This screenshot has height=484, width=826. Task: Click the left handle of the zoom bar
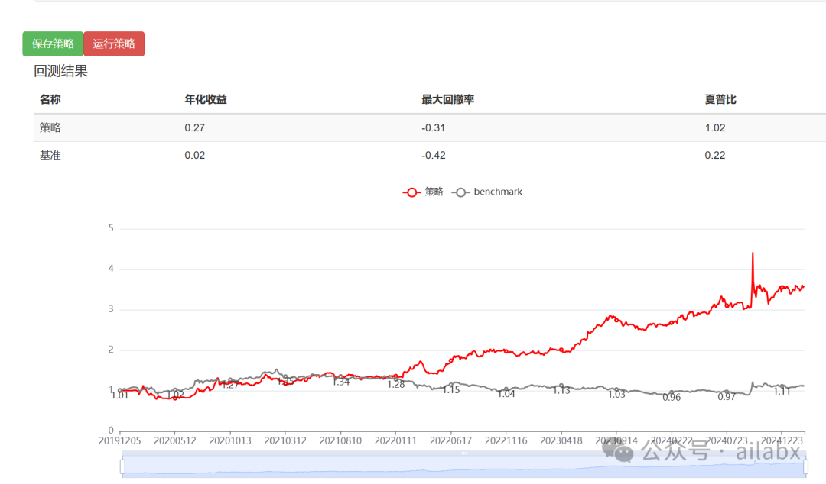point(122,467)
